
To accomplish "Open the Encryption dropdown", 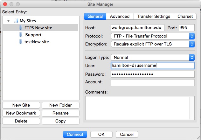I will [153, 44].
